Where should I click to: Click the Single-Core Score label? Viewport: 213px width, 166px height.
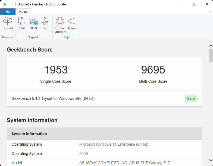pyautogui.click(x=56, y=81)
